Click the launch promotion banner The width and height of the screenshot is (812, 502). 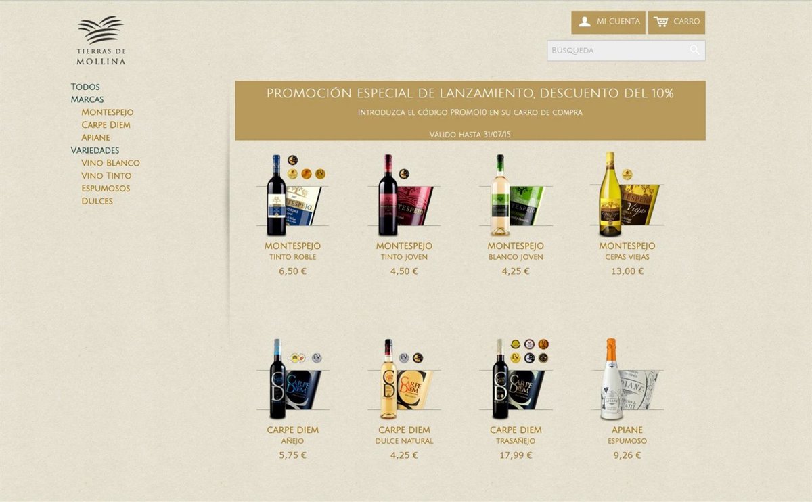coord(470,110)
